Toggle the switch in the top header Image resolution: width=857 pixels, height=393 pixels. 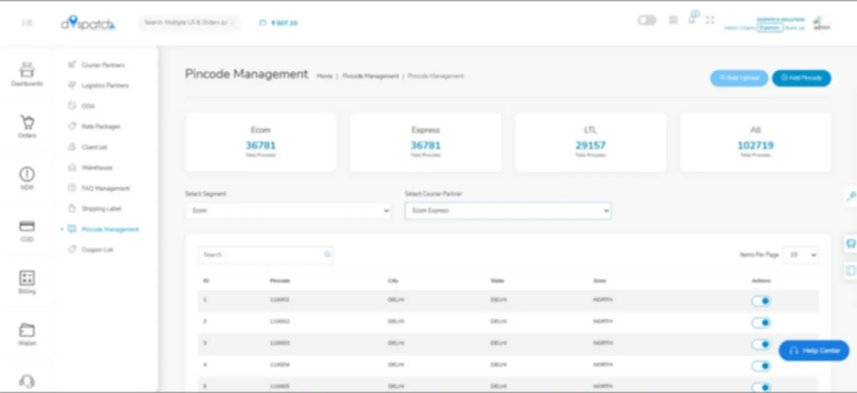[646, 20]
